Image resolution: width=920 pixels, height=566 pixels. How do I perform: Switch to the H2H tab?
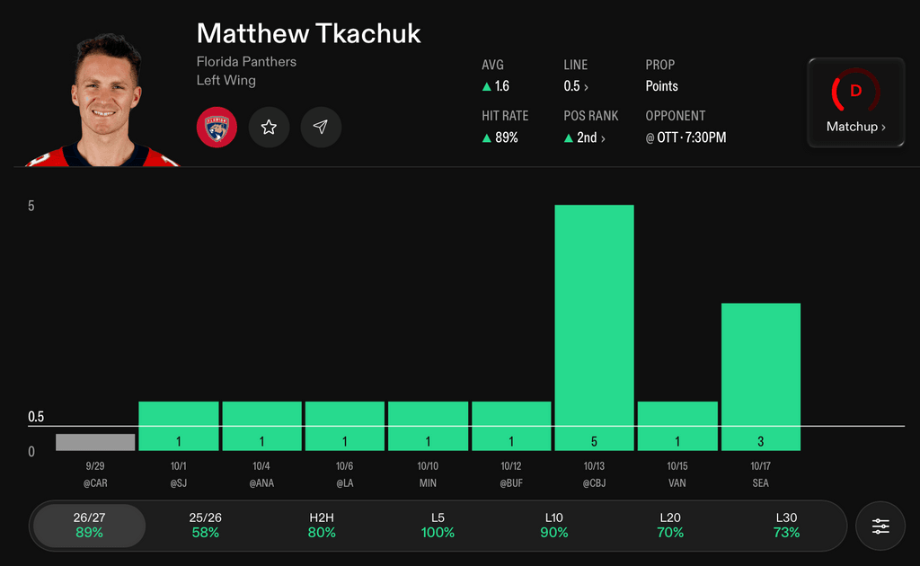[322, 526]
